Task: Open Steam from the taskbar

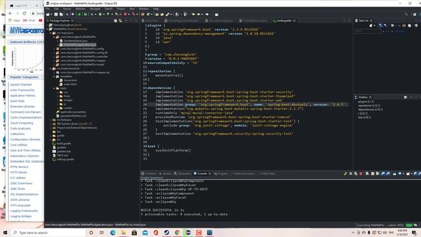Action: tap(166, 232)
